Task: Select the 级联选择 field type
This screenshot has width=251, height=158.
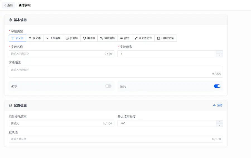Action: point(107,38)
